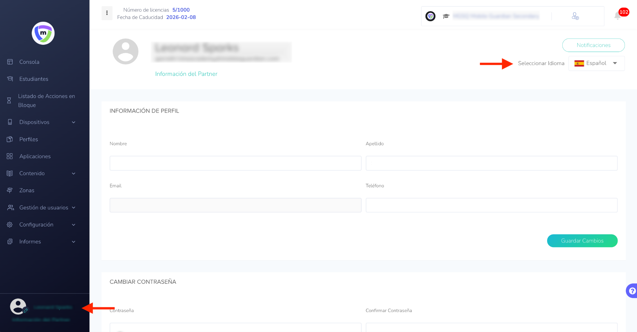This screenshot has width=637, height=332.
Task: Go to Estudiantes in the sidebar
Action: (34, 79)
